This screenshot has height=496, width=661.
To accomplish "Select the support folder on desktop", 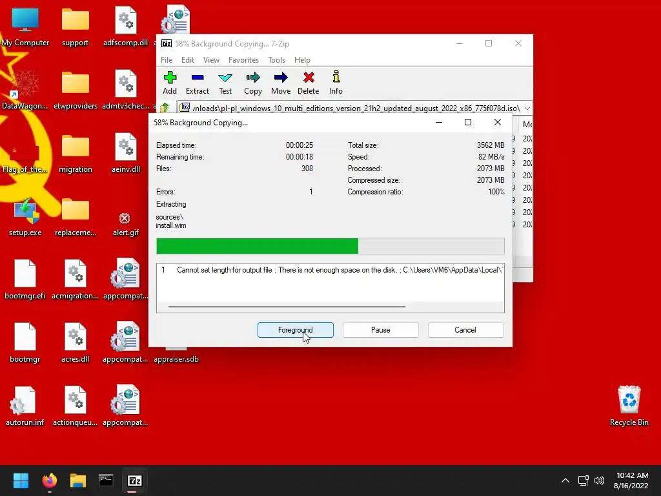I will (x=75, y=26).
